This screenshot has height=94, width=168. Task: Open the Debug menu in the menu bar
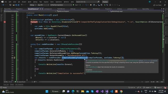pos(35,2)
